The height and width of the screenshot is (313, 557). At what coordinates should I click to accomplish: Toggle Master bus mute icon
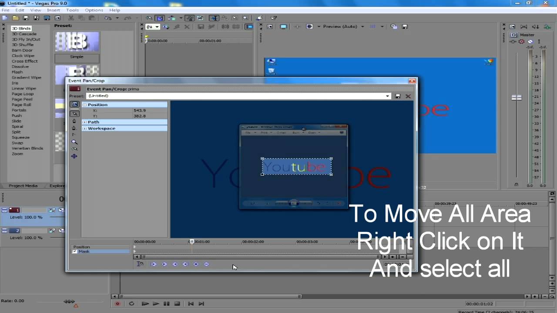[x=530, y=42]
